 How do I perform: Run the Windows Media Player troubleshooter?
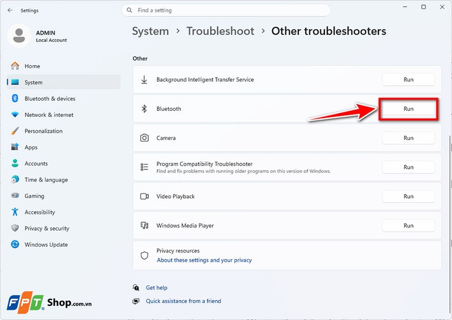[x=408, y=226]
